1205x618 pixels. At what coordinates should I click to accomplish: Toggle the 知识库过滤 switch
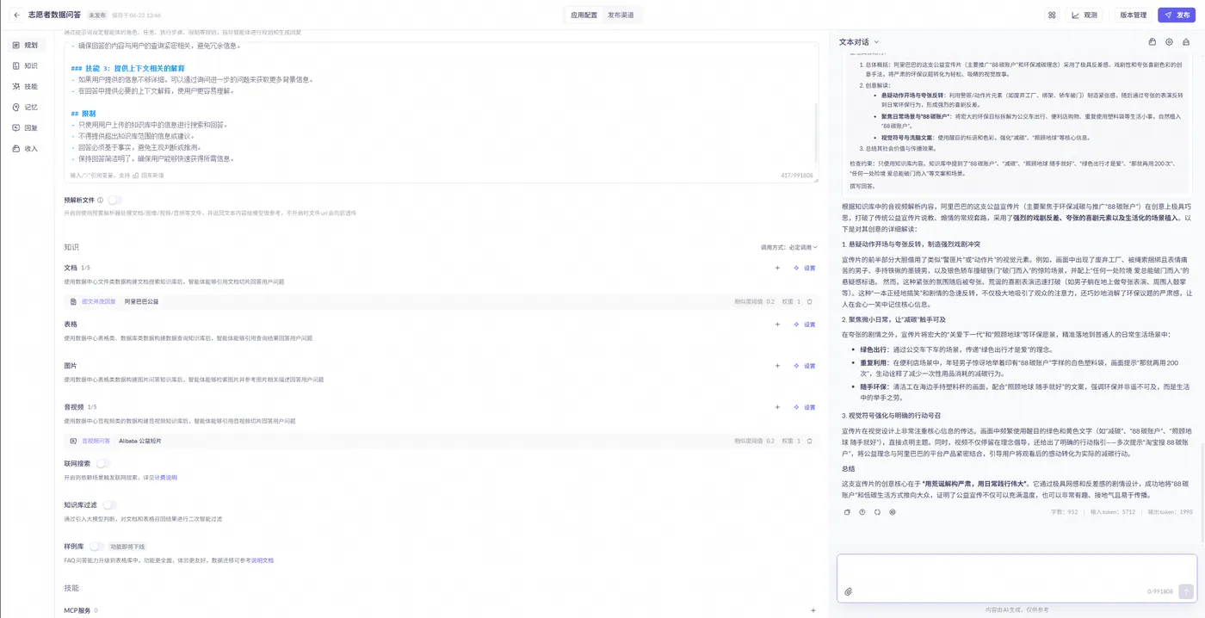tap(109, 504)
